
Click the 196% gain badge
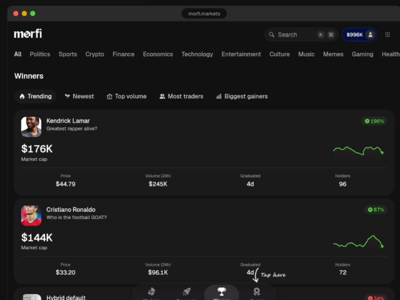[x=374, y=121]
